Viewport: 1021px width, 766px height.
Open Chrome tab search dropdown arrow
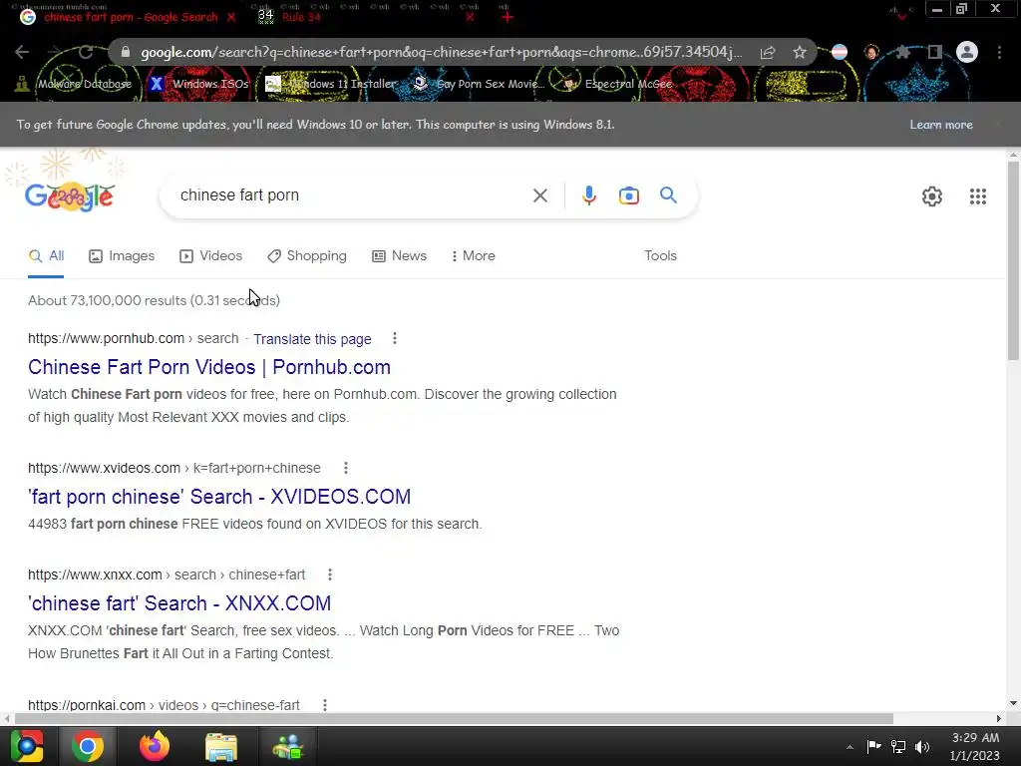pos(901,16)
